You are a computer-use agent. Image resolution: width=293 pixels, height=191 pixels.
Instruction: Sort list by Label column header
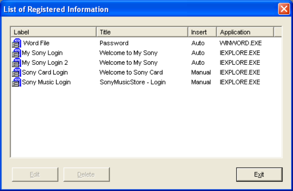click(54, 32)
